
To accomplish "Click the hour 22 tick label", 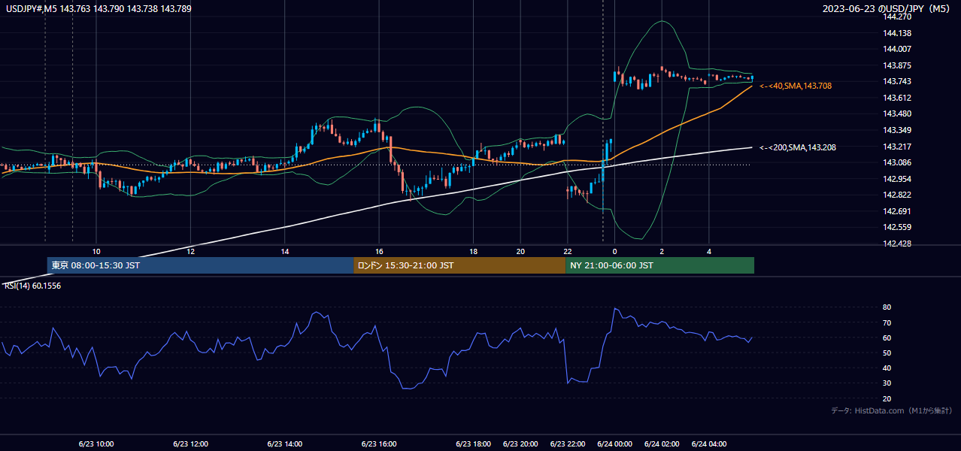I will pyautogui.click(x=568, y=251).
